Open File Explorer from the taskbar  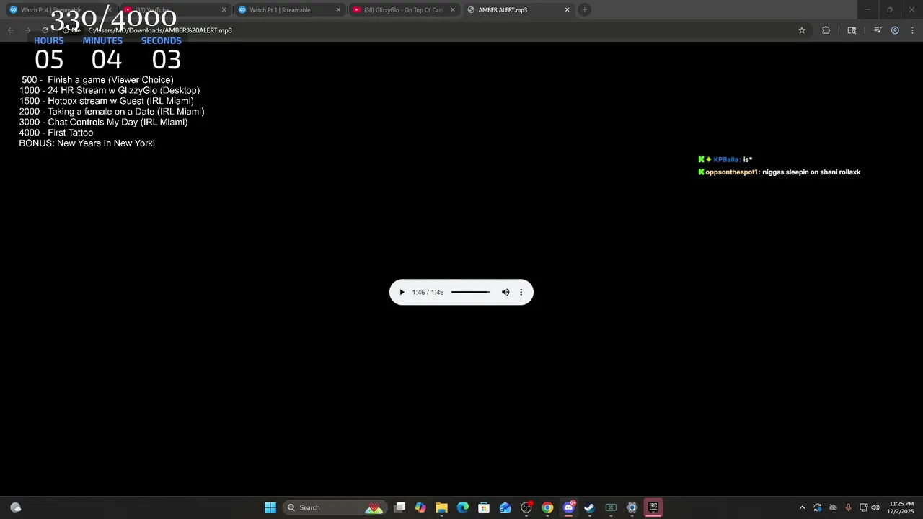click(441, 507)
